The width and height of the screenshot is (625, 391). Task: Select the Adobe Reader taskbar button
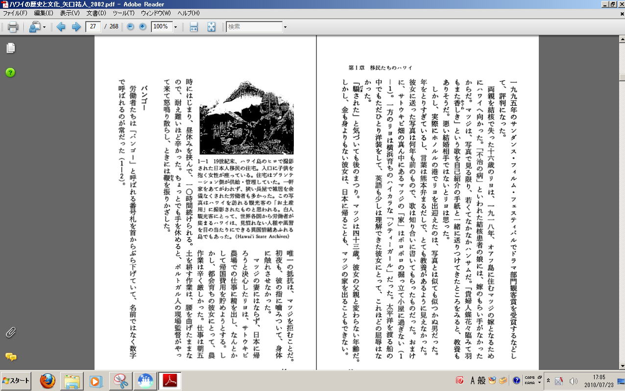169,380
